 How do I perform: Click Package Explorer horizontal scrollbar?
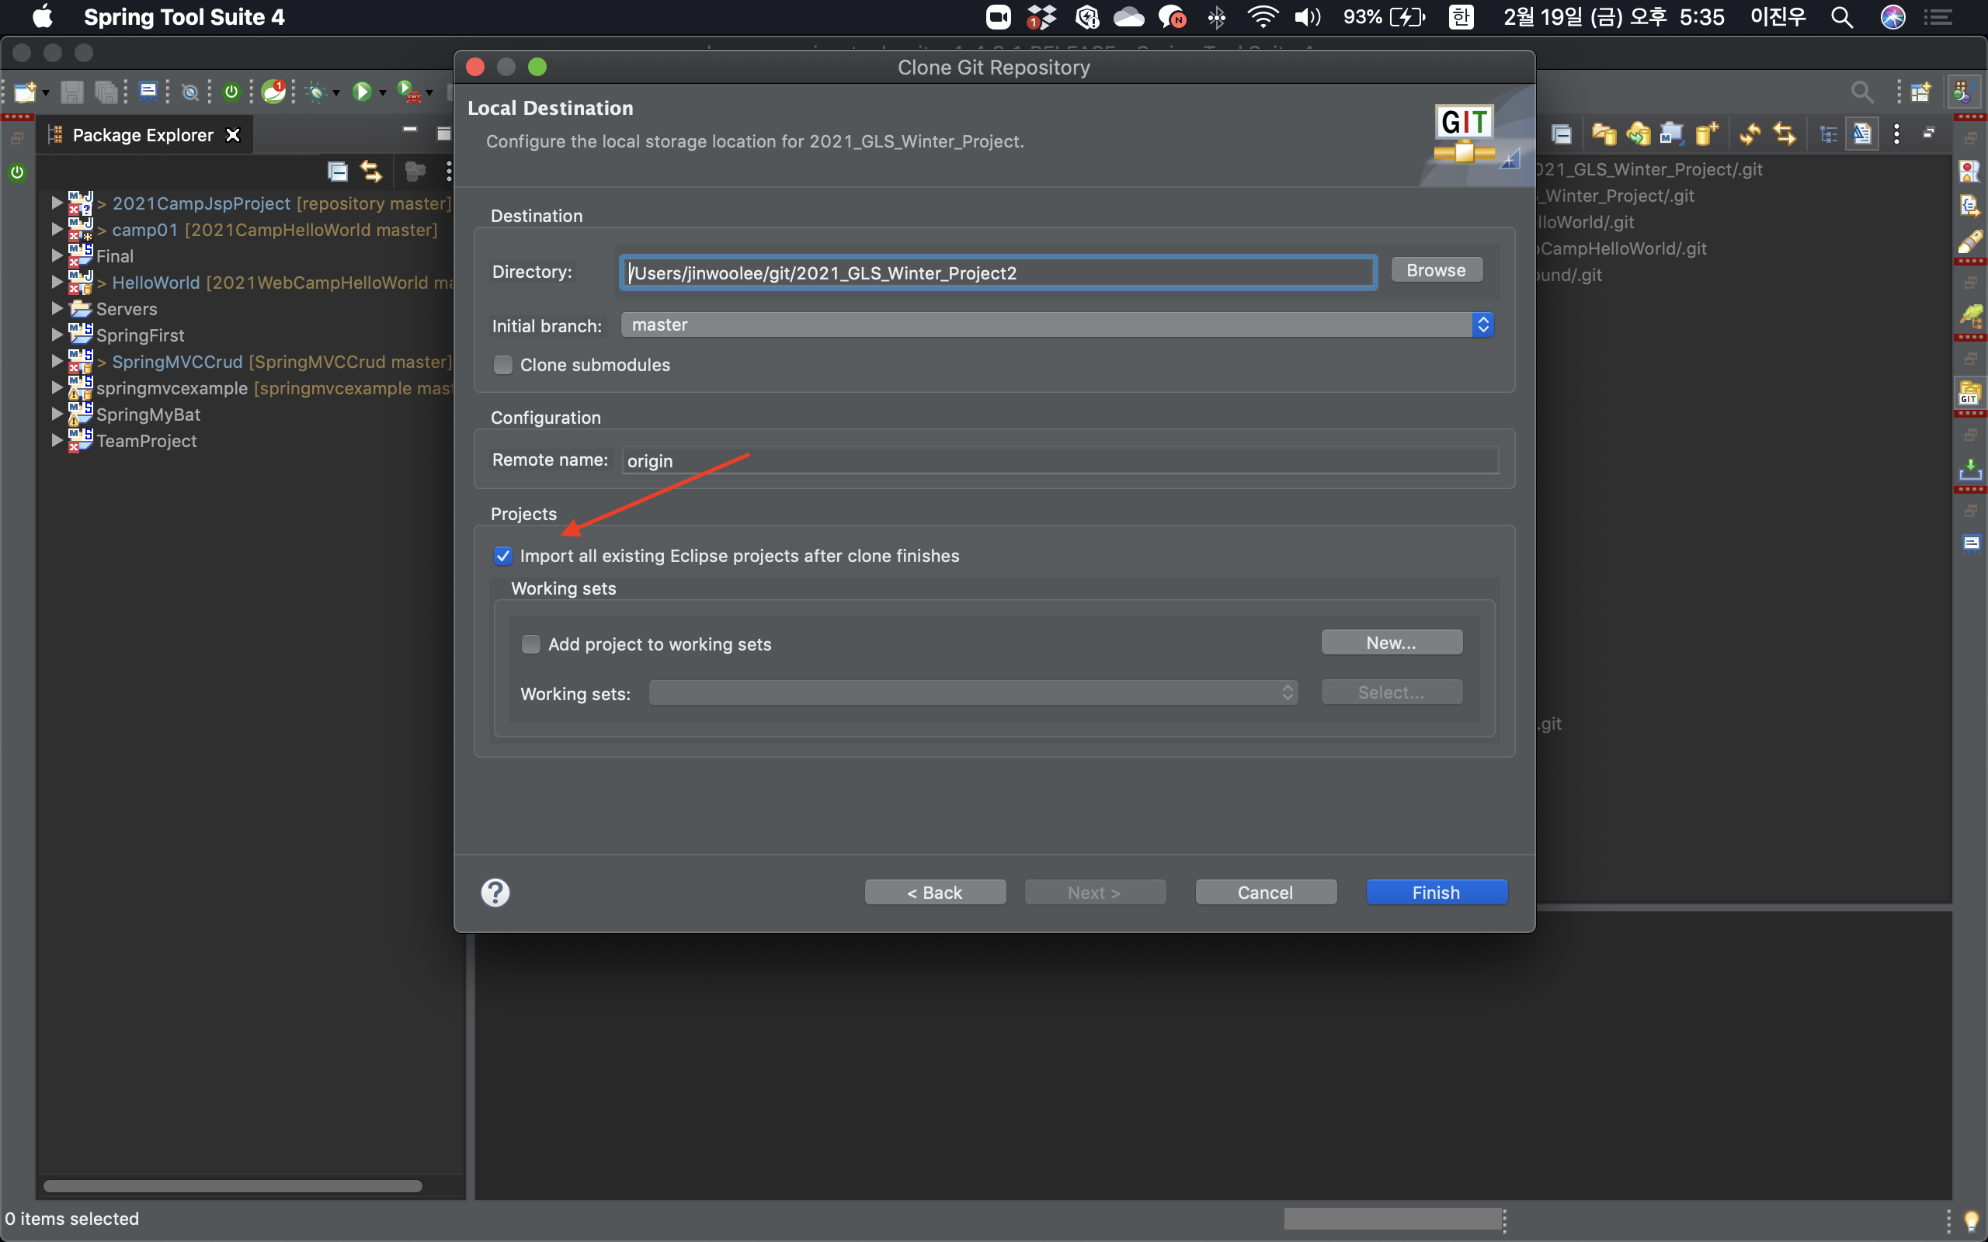pos(232,1185)
